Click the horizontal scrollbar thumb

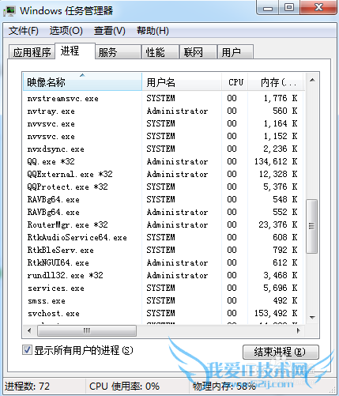point(87,330)
